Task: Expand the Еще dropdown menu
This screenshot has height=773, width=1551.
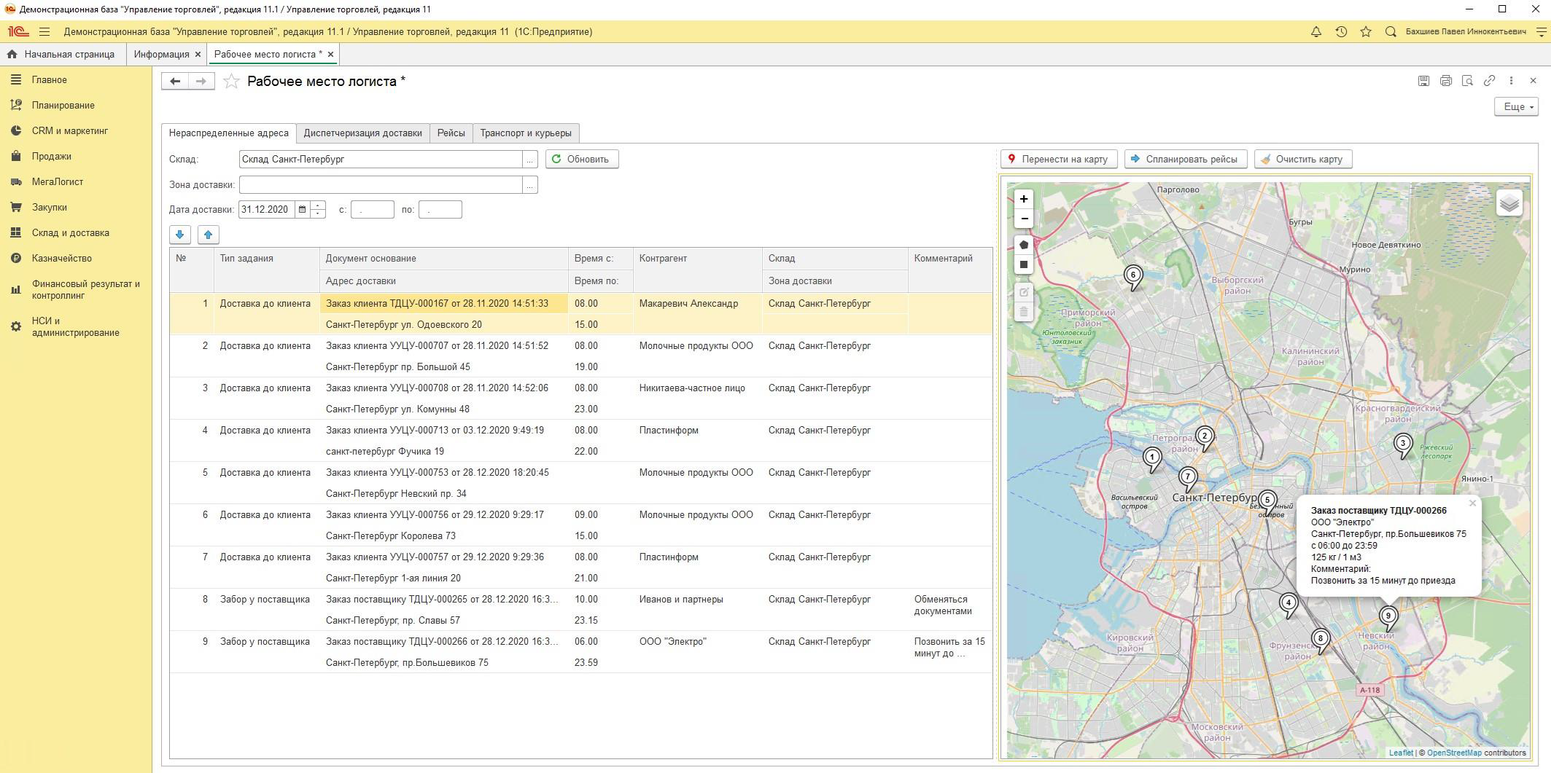Action: (x=1516, y=107)
